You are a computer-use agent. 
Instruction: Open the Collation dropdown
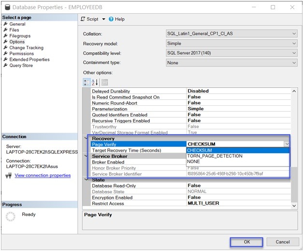pyautogui.click(x=231, y=34)
